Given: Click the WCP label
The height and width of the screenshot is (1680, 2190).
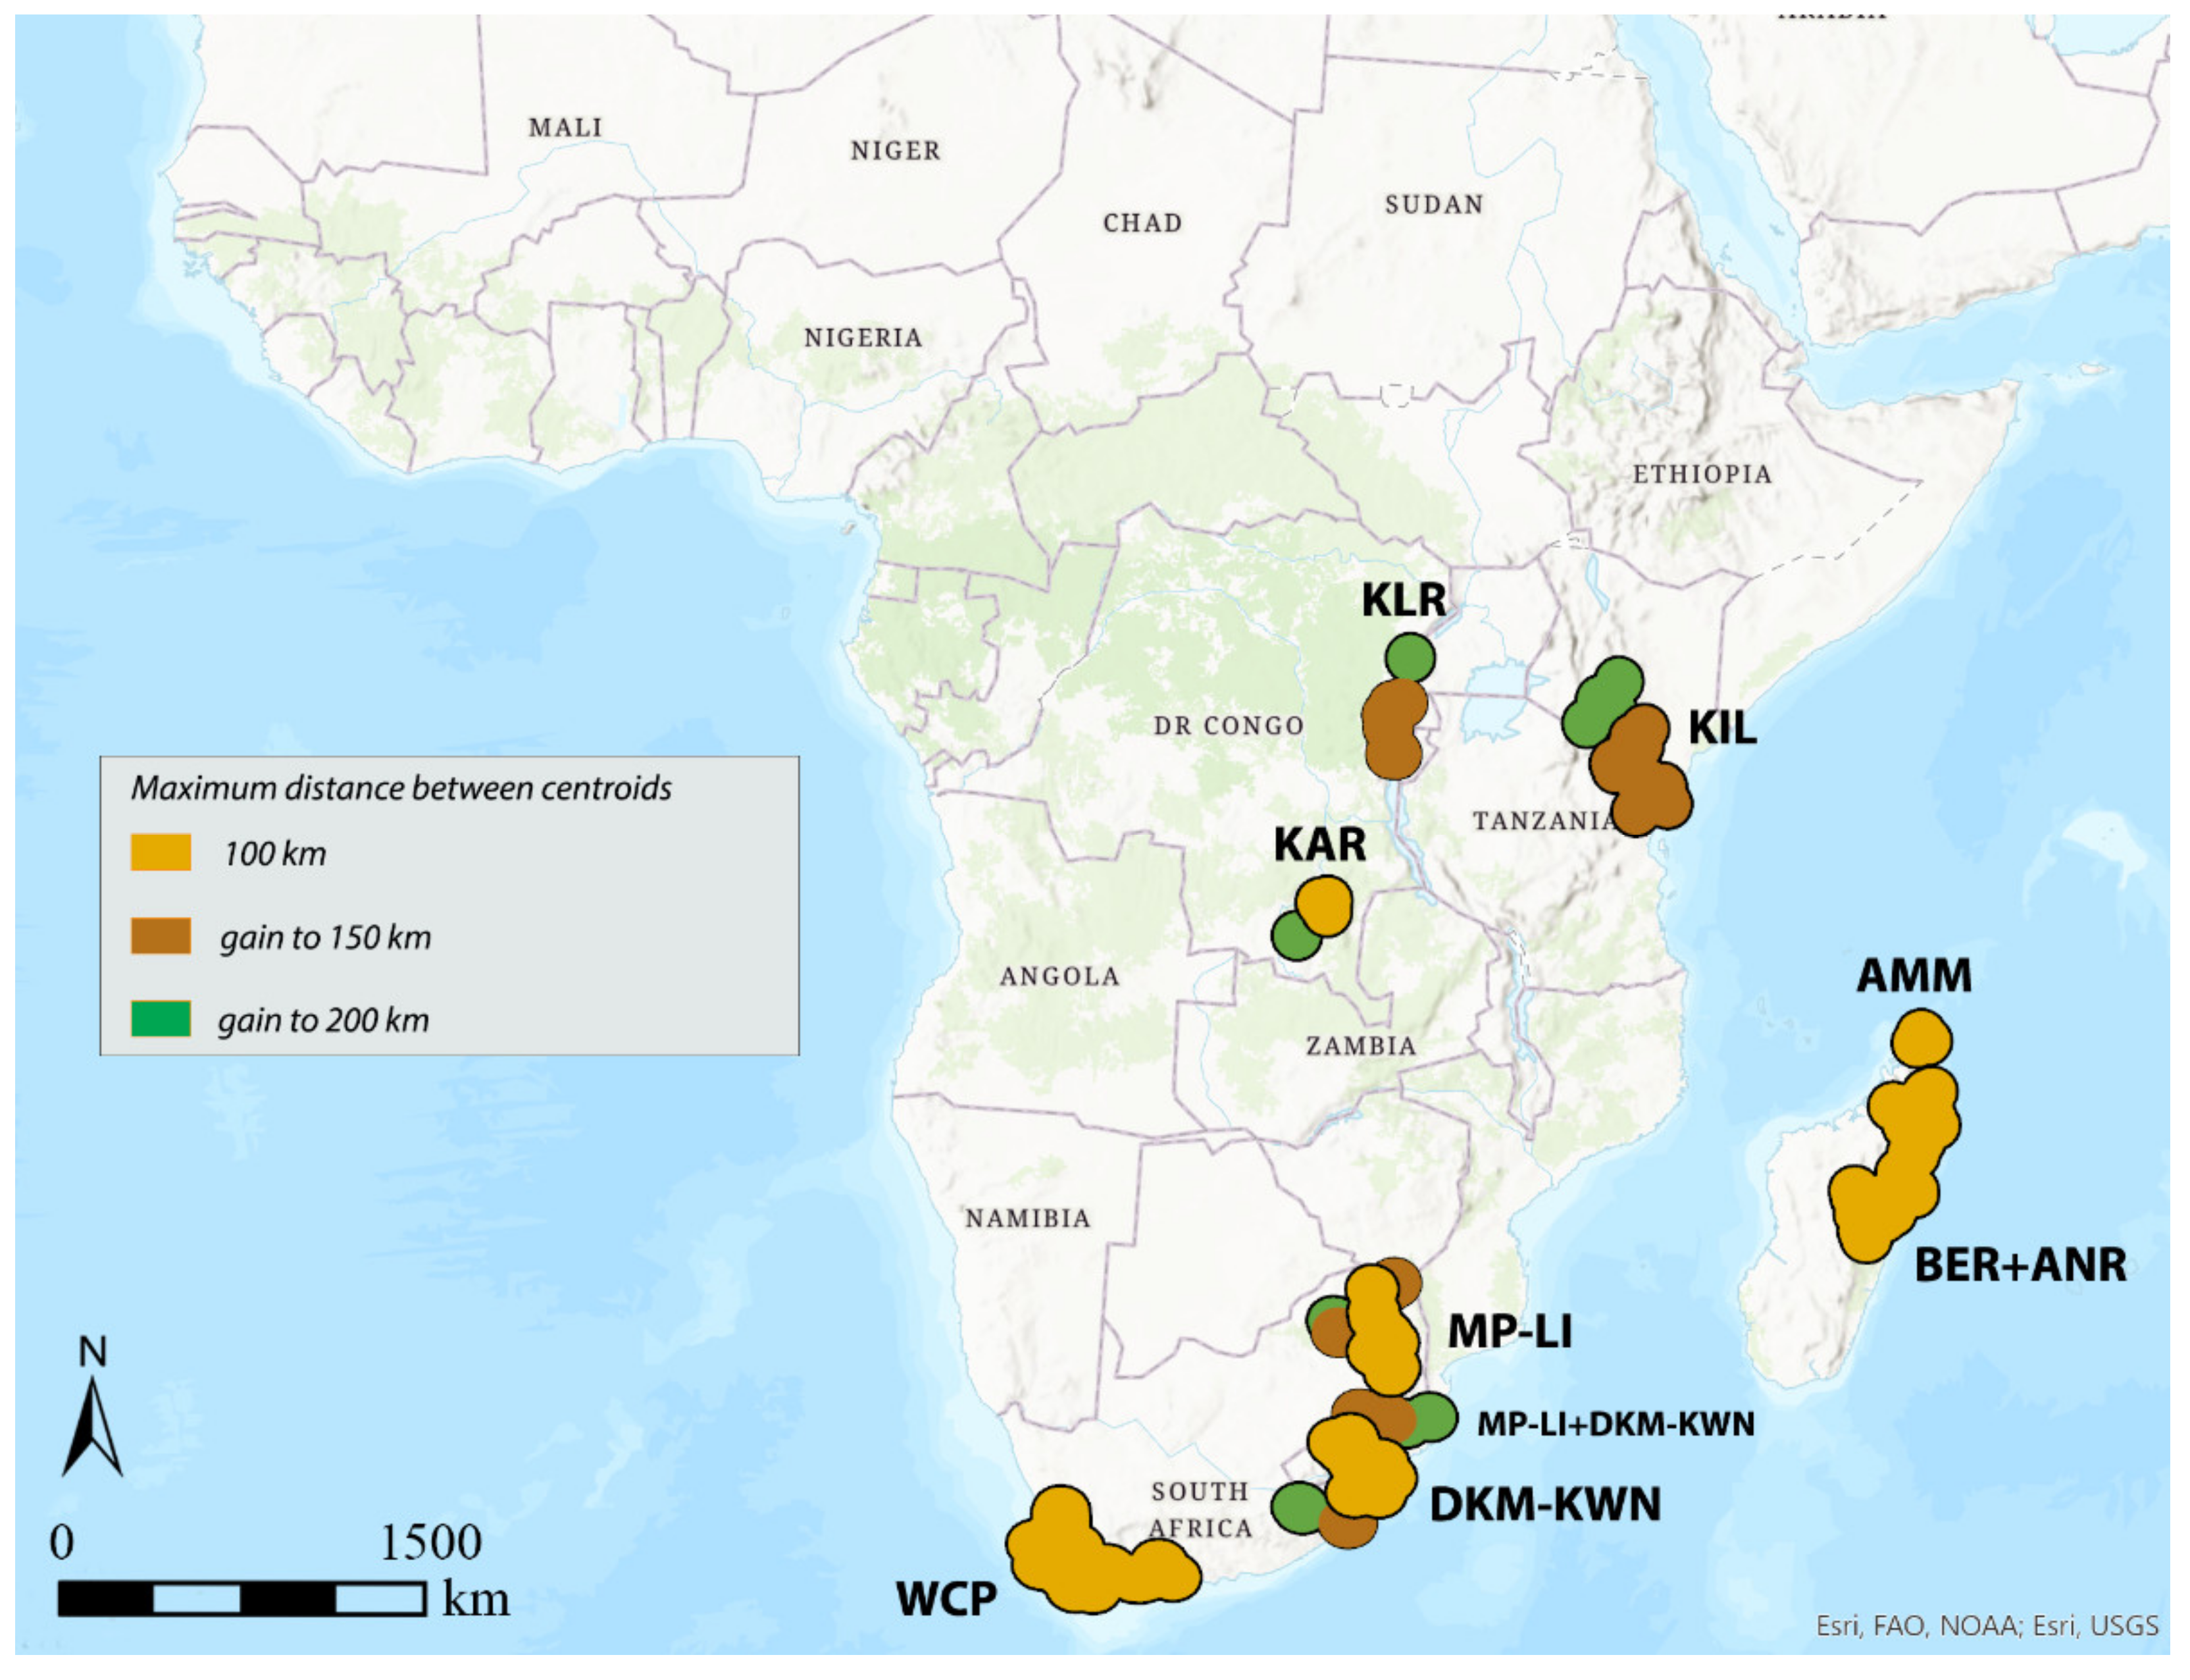Looking at the screenshot, I should click(946, 1599).
